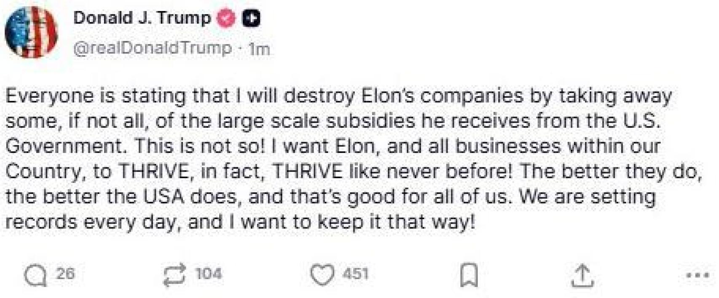
Task: Click the Donald J. Trump display name
Action: pyautogui.click(x=142, y=18)
